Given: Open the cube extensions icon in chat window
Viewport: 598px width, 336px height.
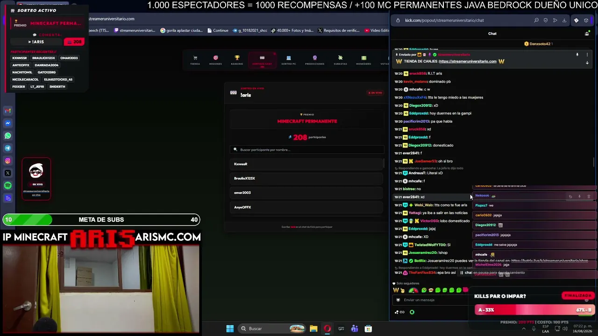Looking at the screenshot, I should pos(586,20).
